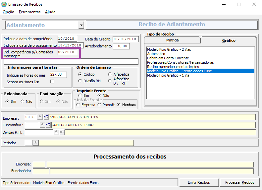This screenshot has width=262, height=190.
Task: Select Não under Imprimir Frente
Action: pos(99,95)
